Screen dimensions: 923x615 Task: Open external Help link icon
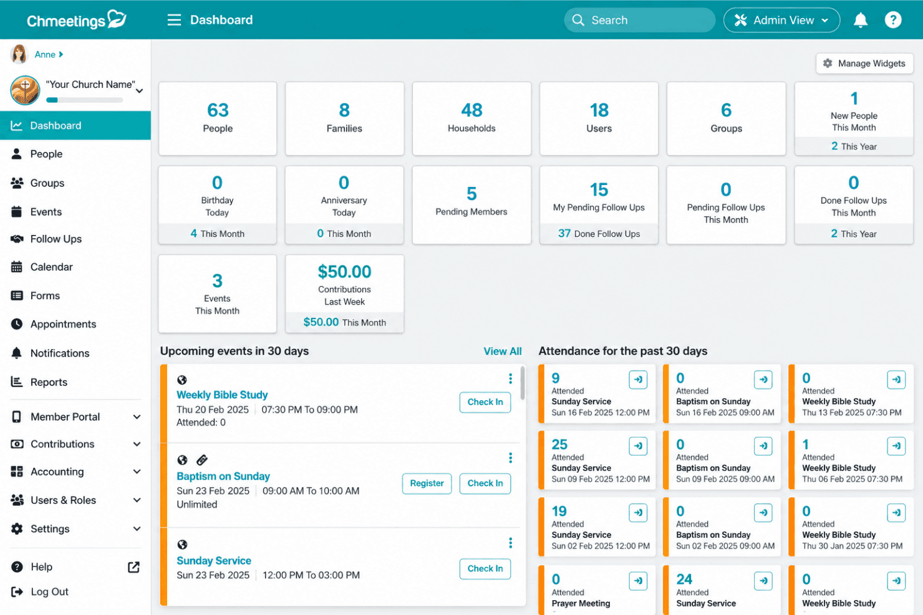click(x=133, y=567)
